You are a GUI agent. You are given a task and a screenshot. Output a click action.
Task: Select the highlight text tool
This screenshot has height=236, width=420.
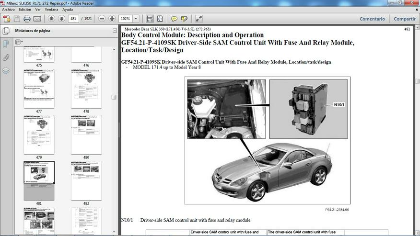point(184,19)
